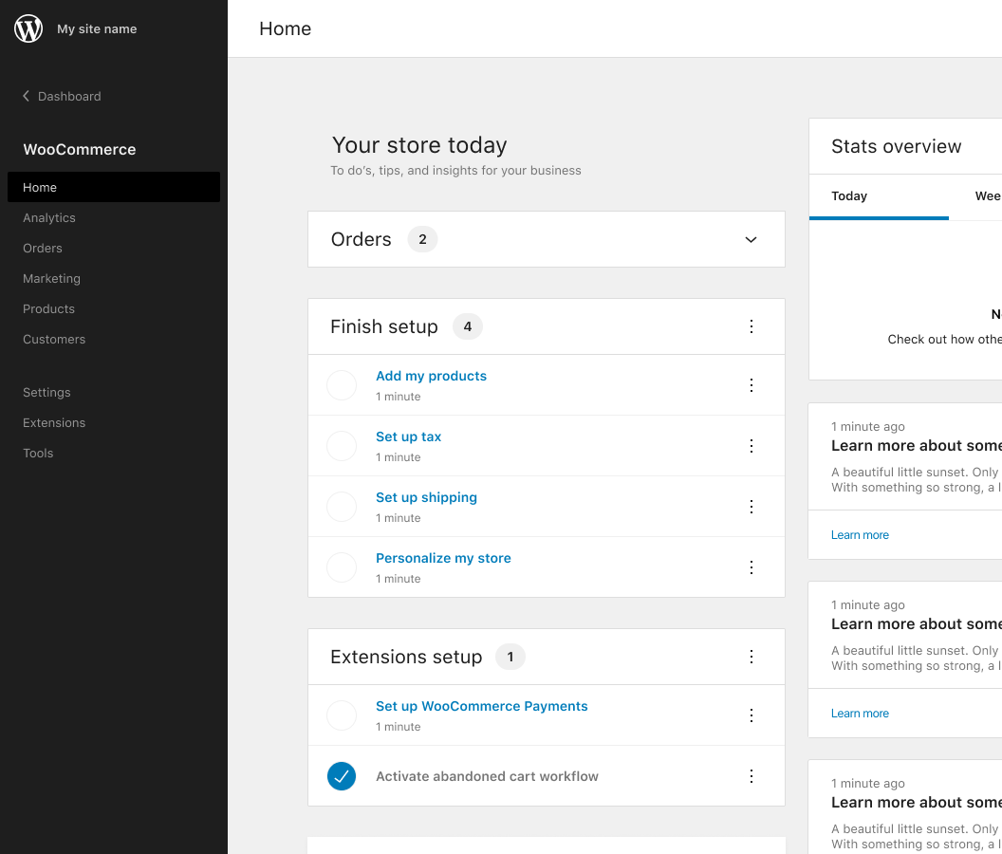Open the Extensions setup options menu
The image size is (1002, 854).
[x=751, y=657]
